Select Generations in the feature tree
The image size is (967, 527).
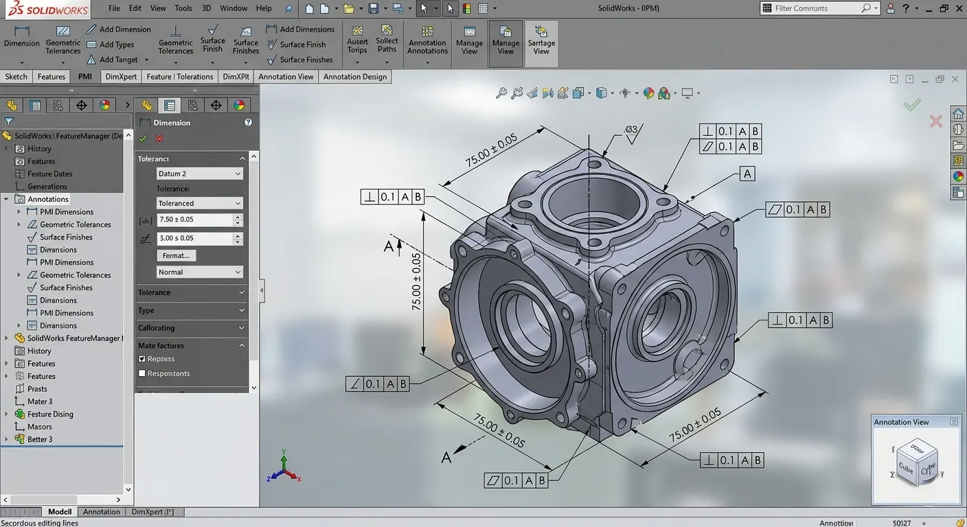click(47, 187)
